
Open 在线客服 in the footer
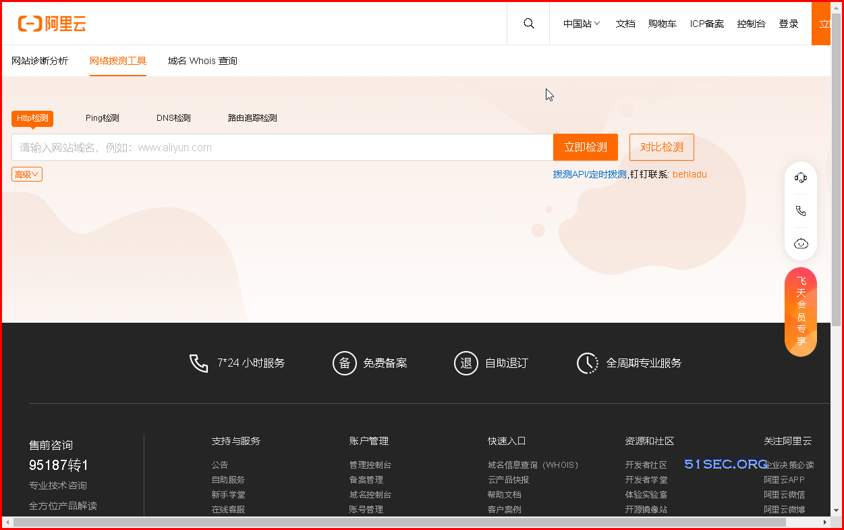(x=228, y=509)
